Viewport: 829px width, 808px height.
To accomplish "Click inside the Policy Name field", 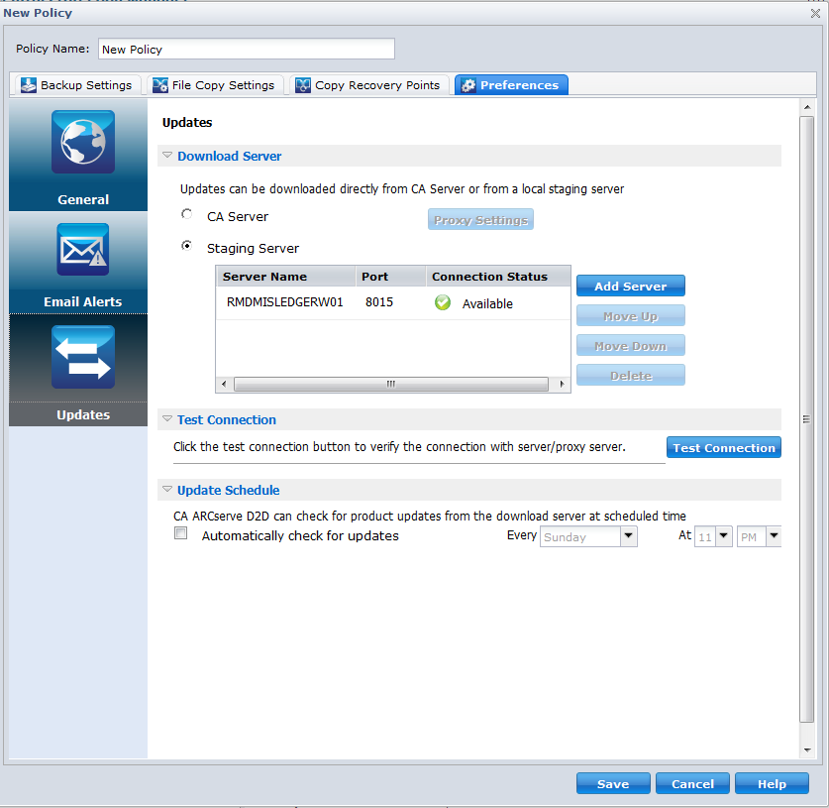I will click(x=245, y=49).
